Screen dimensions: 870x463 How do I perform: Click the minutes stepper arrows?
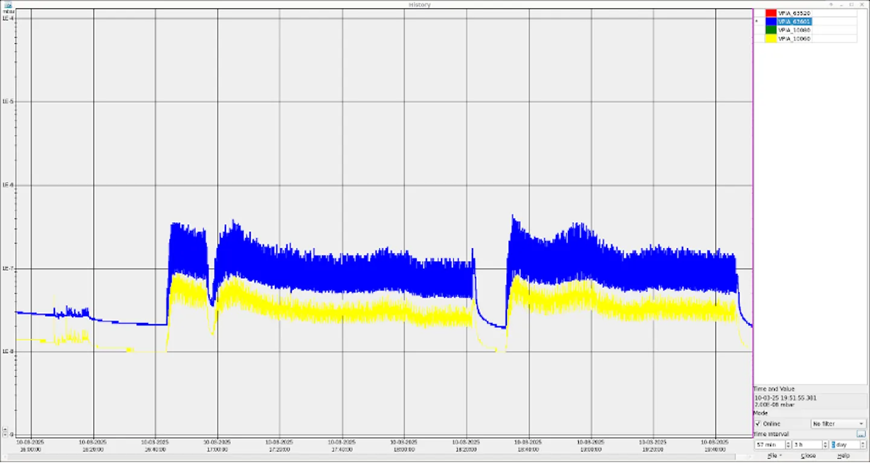788,444
